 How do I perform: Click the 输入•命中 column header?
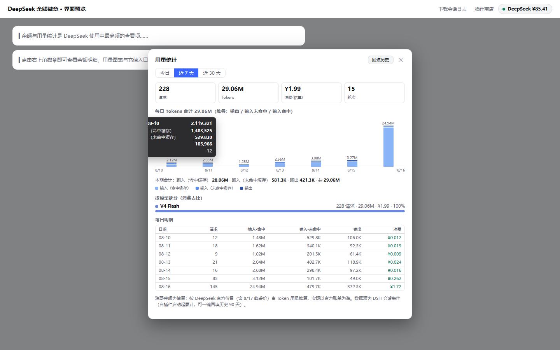tap(256, 229)
